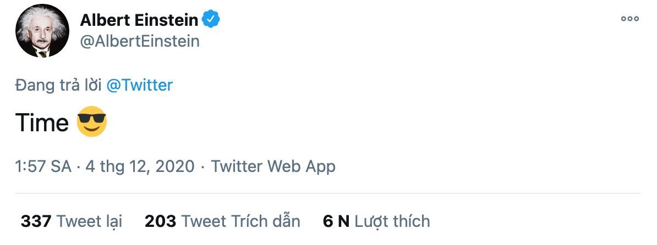657x245 pixels.
Task: Open the @AlbertEinstein handle link
Action: tap(140, 41)
